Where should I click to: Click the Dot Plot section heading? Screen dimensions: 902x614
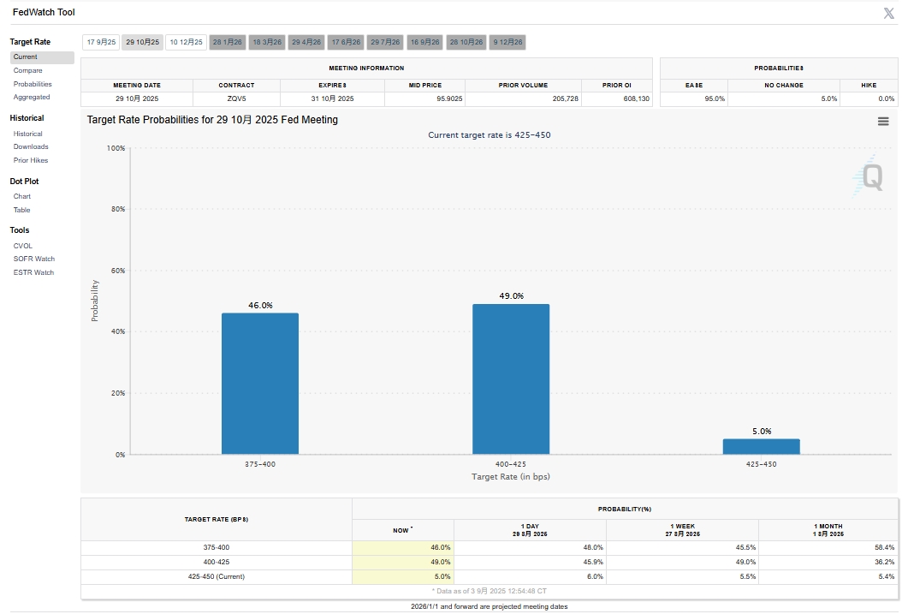point(24,182)
